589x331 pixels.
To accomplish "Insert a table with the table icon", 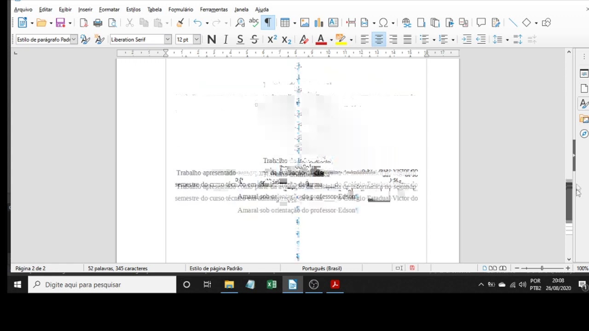I will 285,23.
